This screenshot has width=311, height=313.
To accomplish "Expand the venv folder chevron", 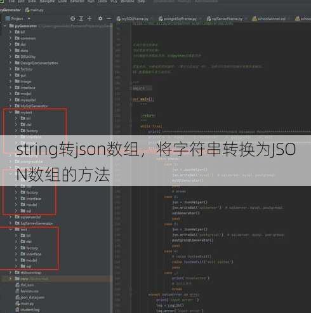I will (10, 279).
